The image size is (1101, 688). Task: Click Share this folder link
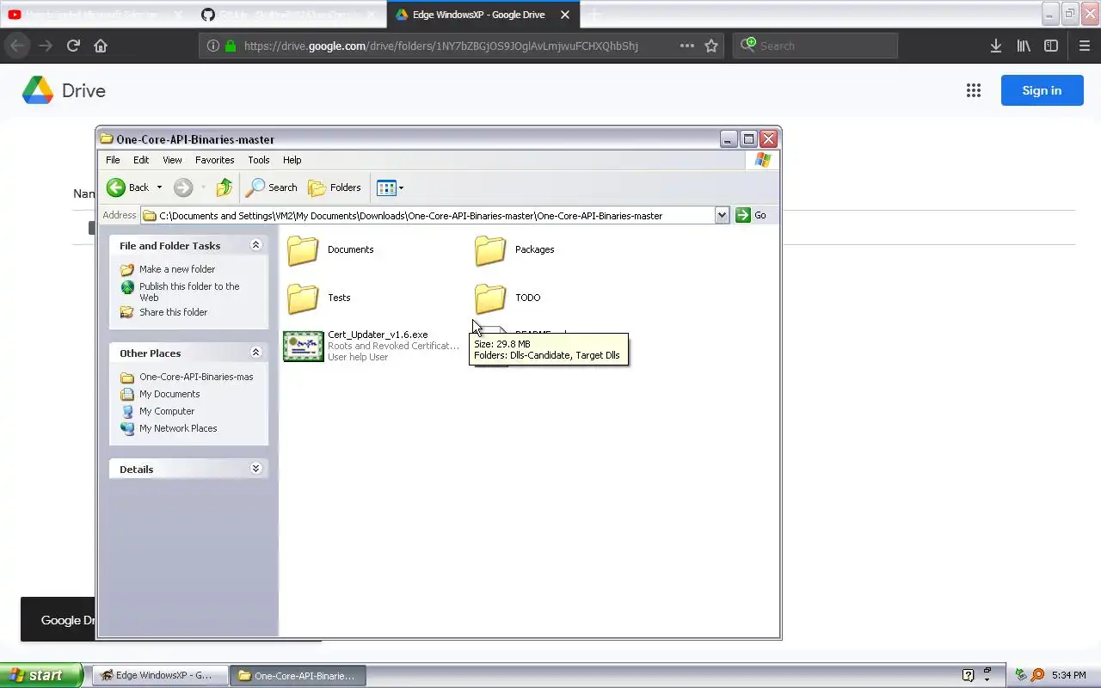click(x=173, y=312)
